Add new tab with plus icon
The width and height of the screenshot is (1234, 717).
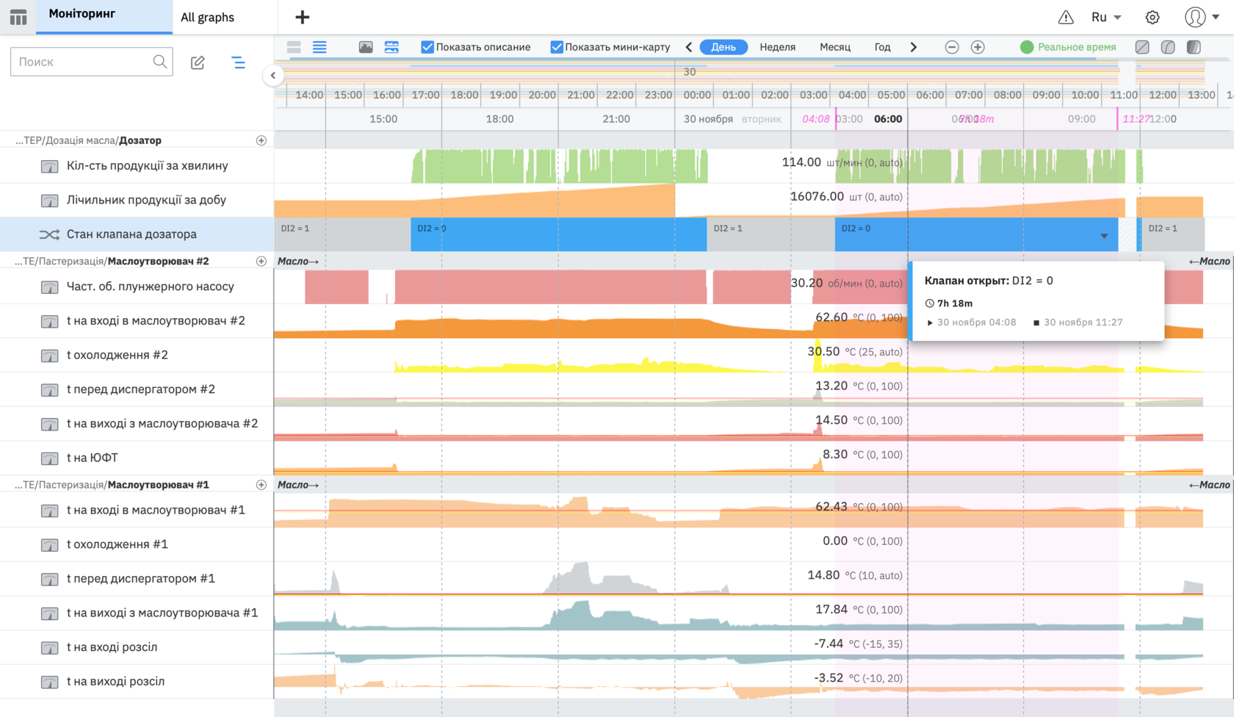302,17
